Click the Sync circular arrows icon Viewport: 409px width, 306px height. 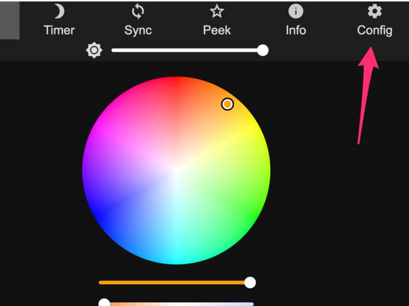click(x=138, y=11)
